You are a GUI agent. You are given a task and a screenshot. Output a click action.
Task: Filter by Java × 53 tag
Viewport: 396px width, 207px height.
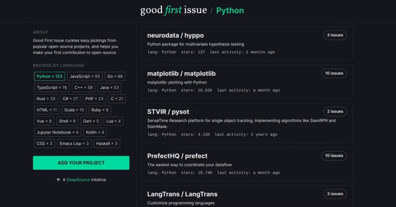click(109, 88)
